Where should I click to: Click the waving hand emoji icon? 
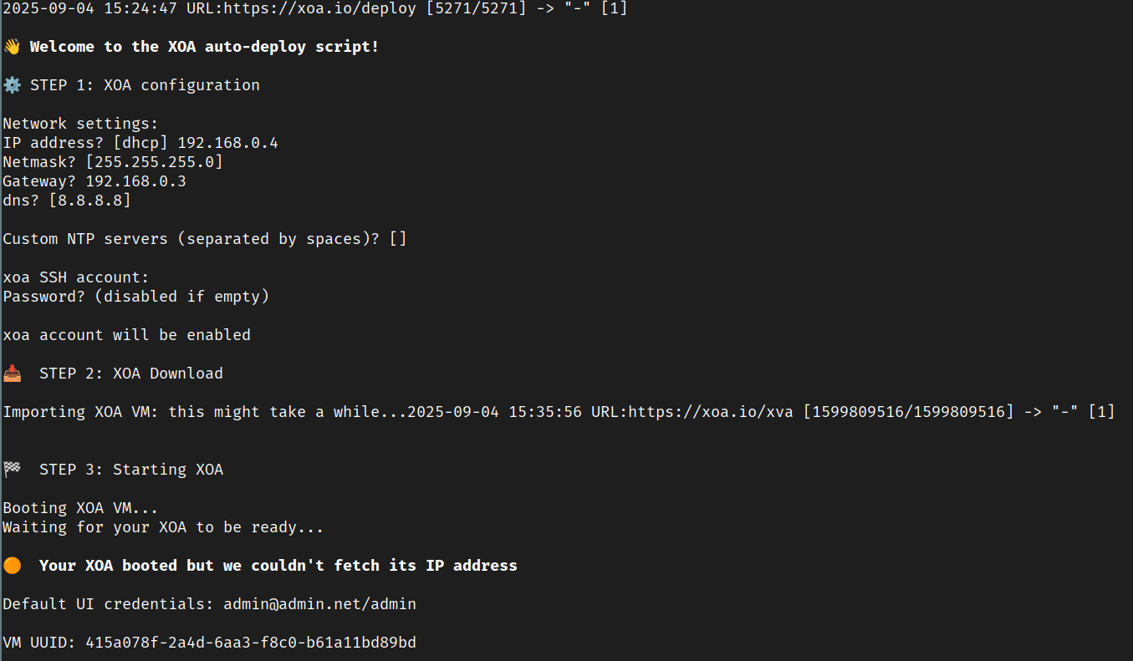pyautogui.click(x=12, y=47)
